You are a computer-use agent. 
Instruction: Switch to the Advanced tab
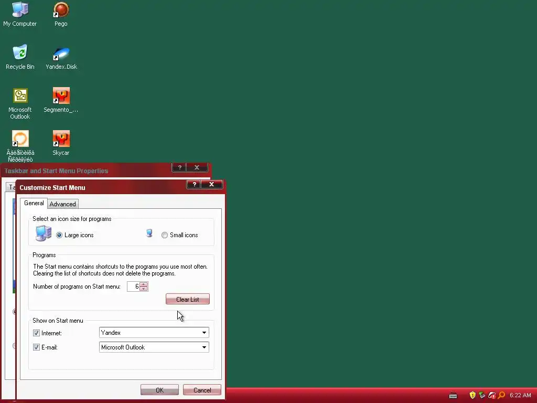point(63,204)
